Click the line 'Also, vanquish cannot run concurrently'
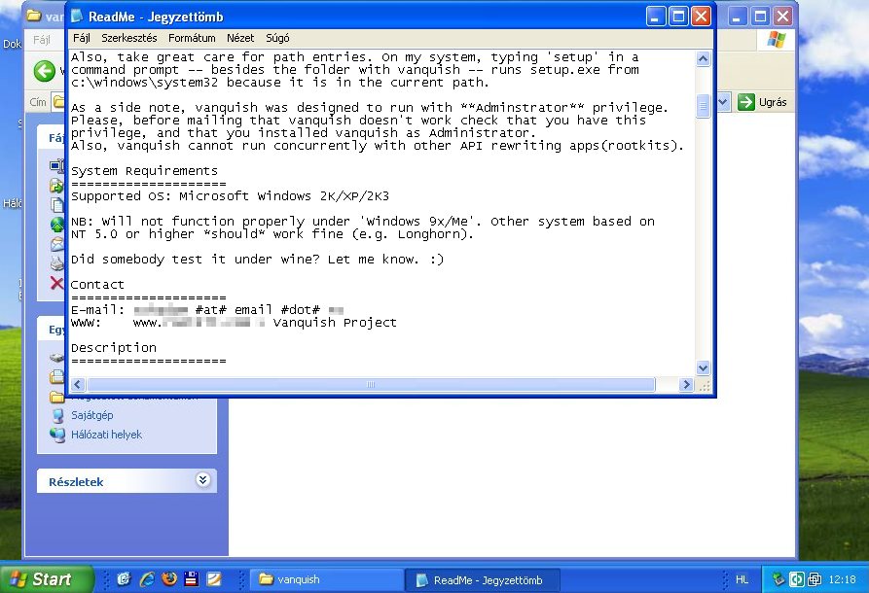This screenshot has height=593, width=869. 378,146
